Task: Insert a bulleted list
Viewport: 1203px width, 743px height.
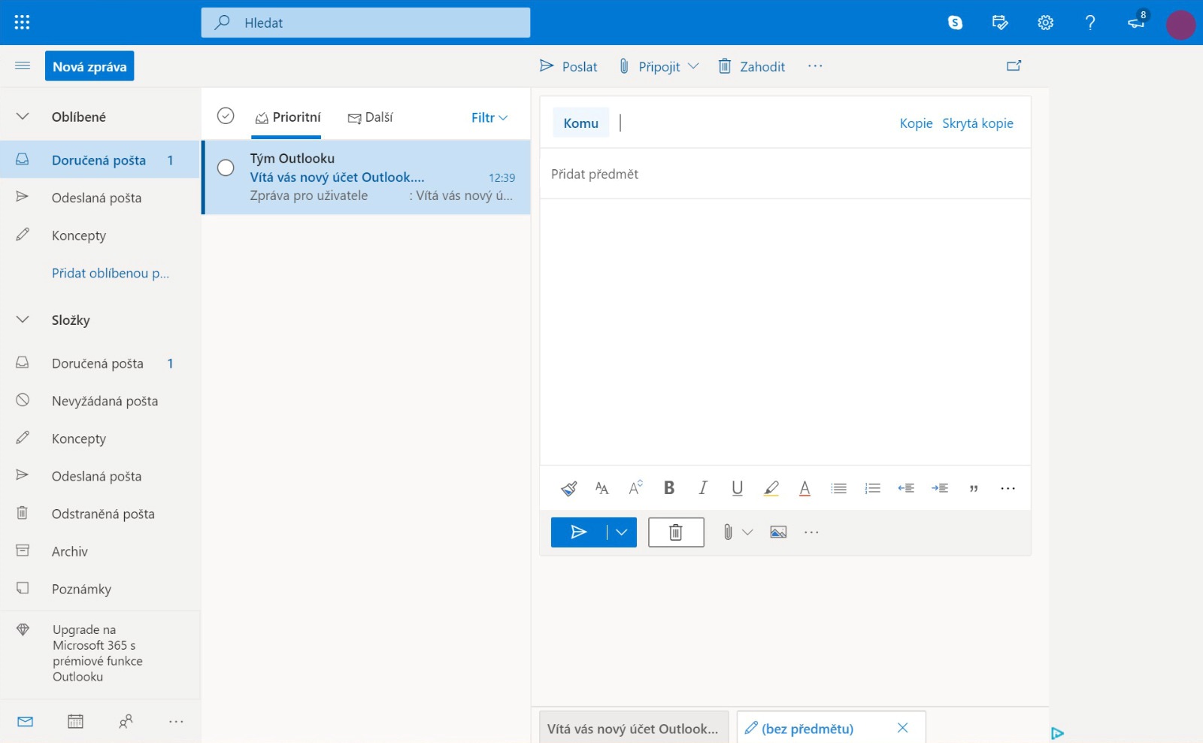Action: pyautogui.click(x=838, y=487)
